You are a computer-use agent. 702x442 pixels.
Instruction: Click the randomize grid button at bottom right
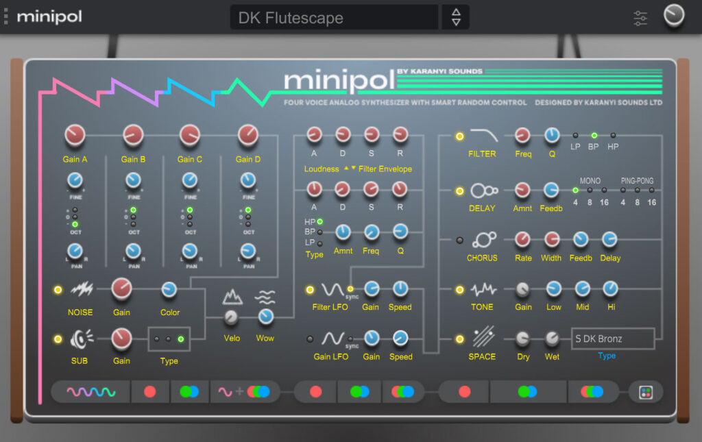646,391
